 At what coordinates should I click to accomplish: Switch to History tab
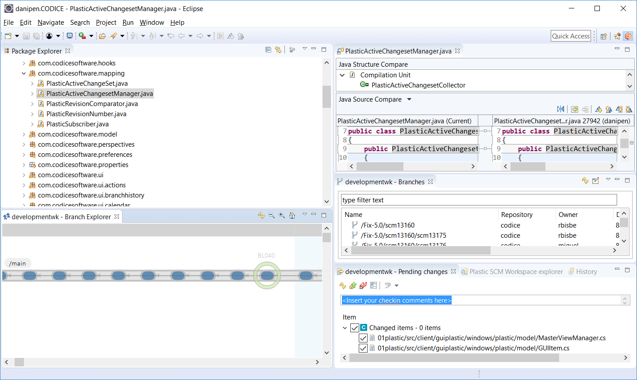point(583,272)
